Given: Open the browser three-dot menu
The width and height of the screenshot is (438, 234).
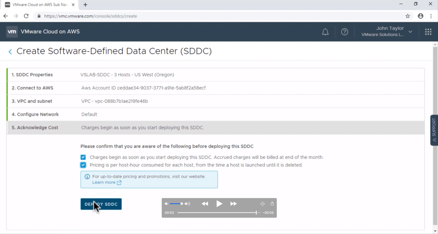Looking at the screenshot, I should click(431, 16).
